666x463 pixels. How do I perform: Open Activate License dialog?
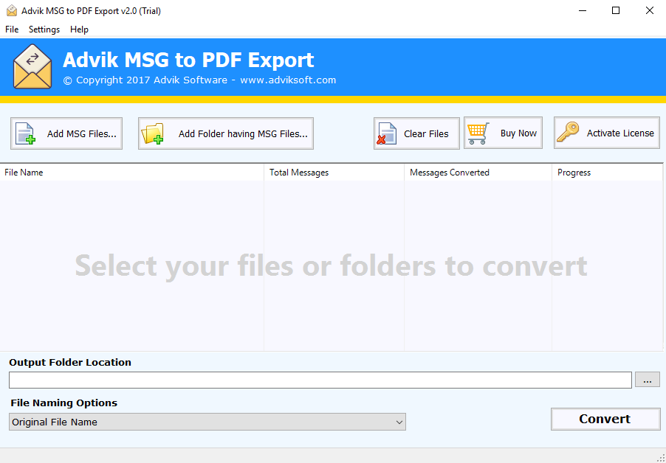(607, 133)
